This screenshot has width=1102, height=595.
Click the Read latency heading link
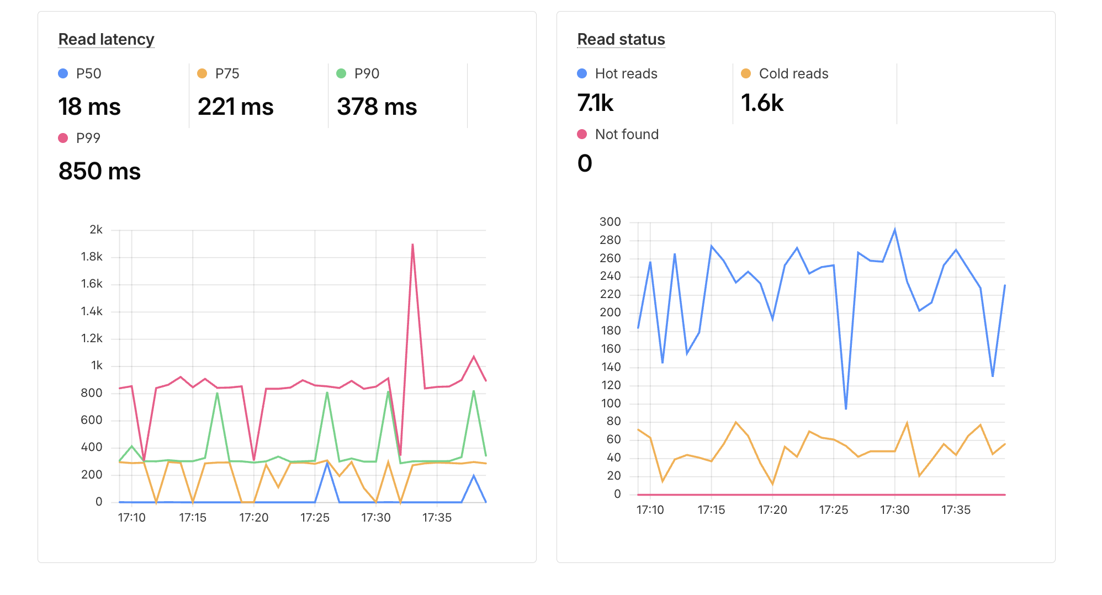[x=106, y=39]
